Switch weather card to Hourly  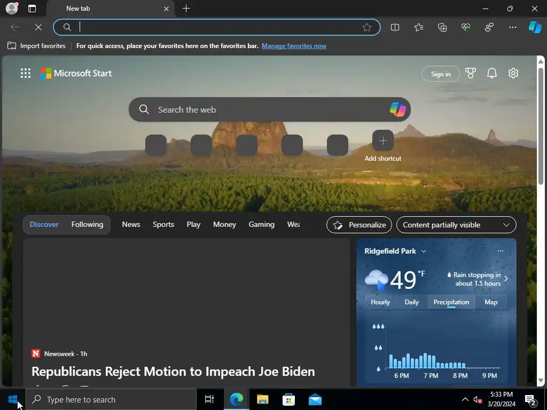tap(380, 302)
